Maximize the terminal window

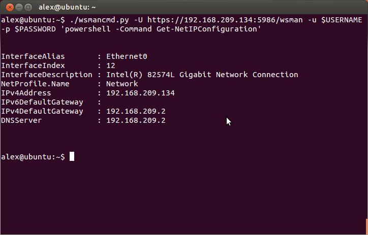(x=28, y=7)
